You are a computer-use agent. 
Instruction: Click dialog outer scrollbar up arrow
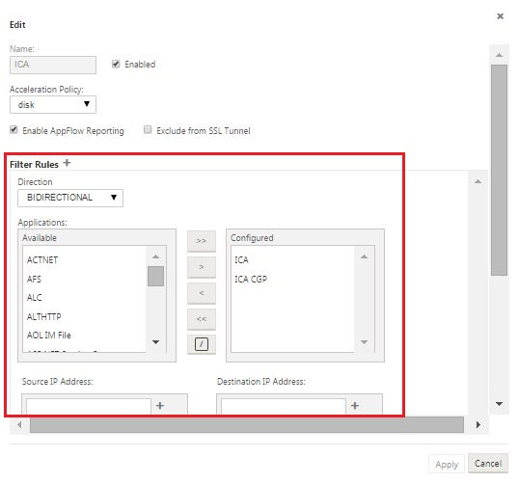499,55
